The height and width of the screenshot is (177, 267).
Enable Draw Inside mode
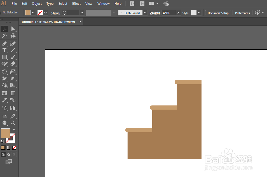point(14,155)
